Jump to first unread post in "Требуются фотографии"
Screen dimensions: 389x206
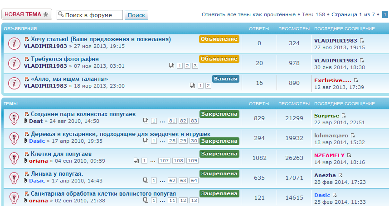(27, 59)
